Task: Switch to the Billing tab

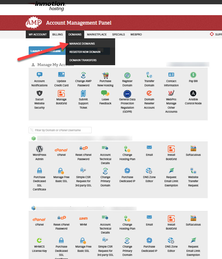Action: [x=58, y=34]
